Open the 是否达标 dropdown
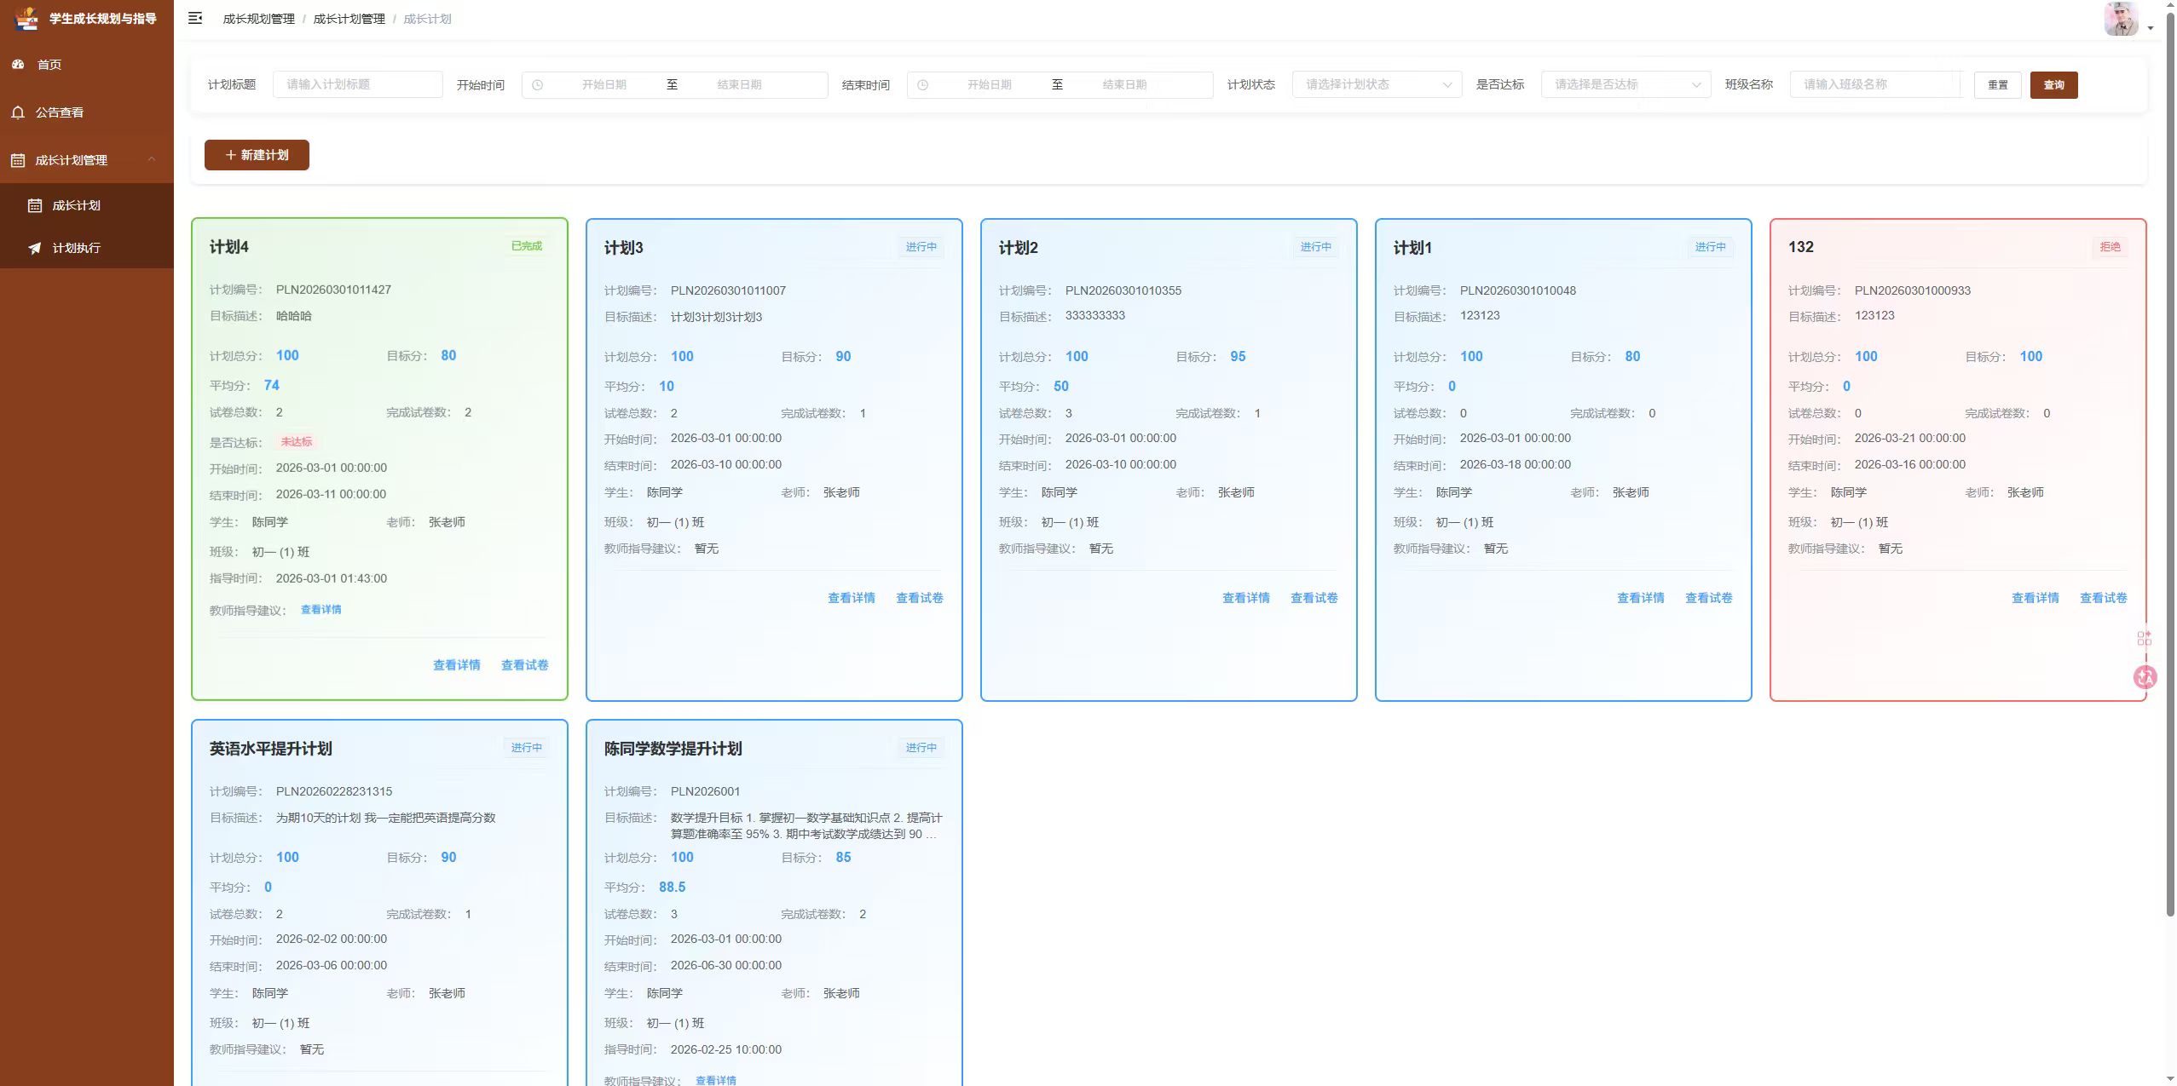 [1626, 84]
